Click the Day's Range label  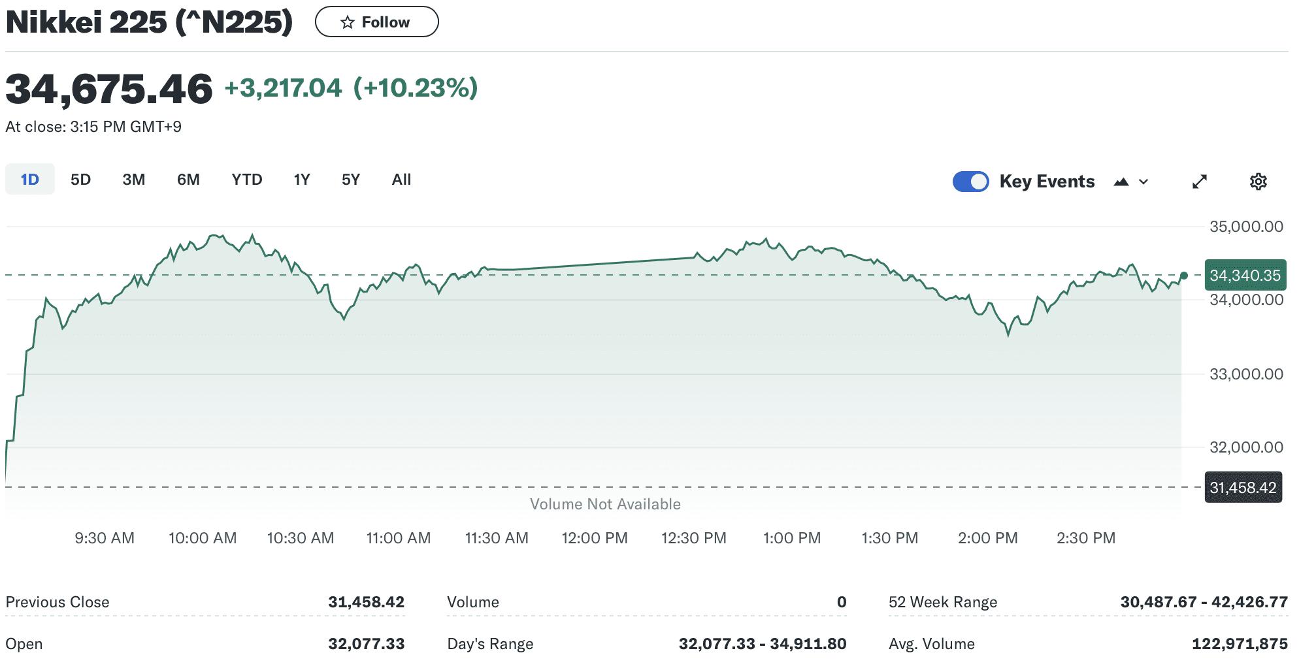click(x=490, y=644)
